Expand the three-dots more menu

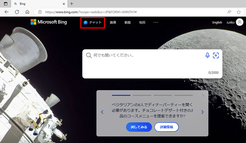pos(156,23)
